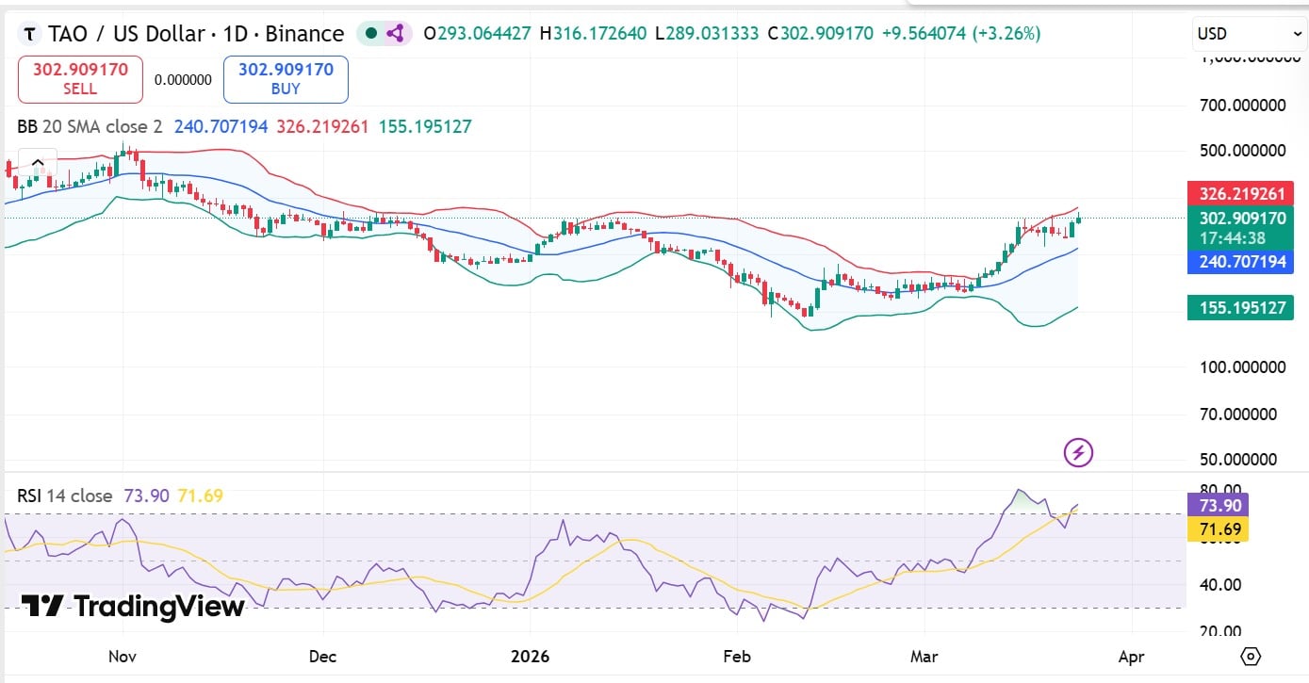Screen dimensions: 1309x683
Task: Click the red 326.219261 upper band price label
Action: [x=1241, y=194]
